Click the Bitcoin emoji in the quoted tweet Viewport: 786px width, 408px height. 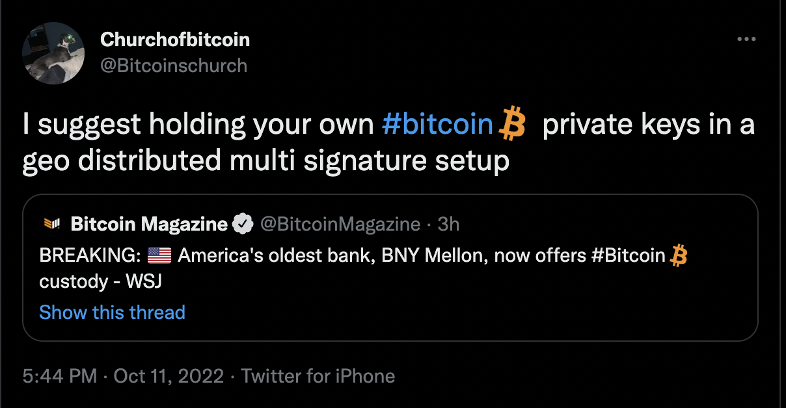pos(679,255)
